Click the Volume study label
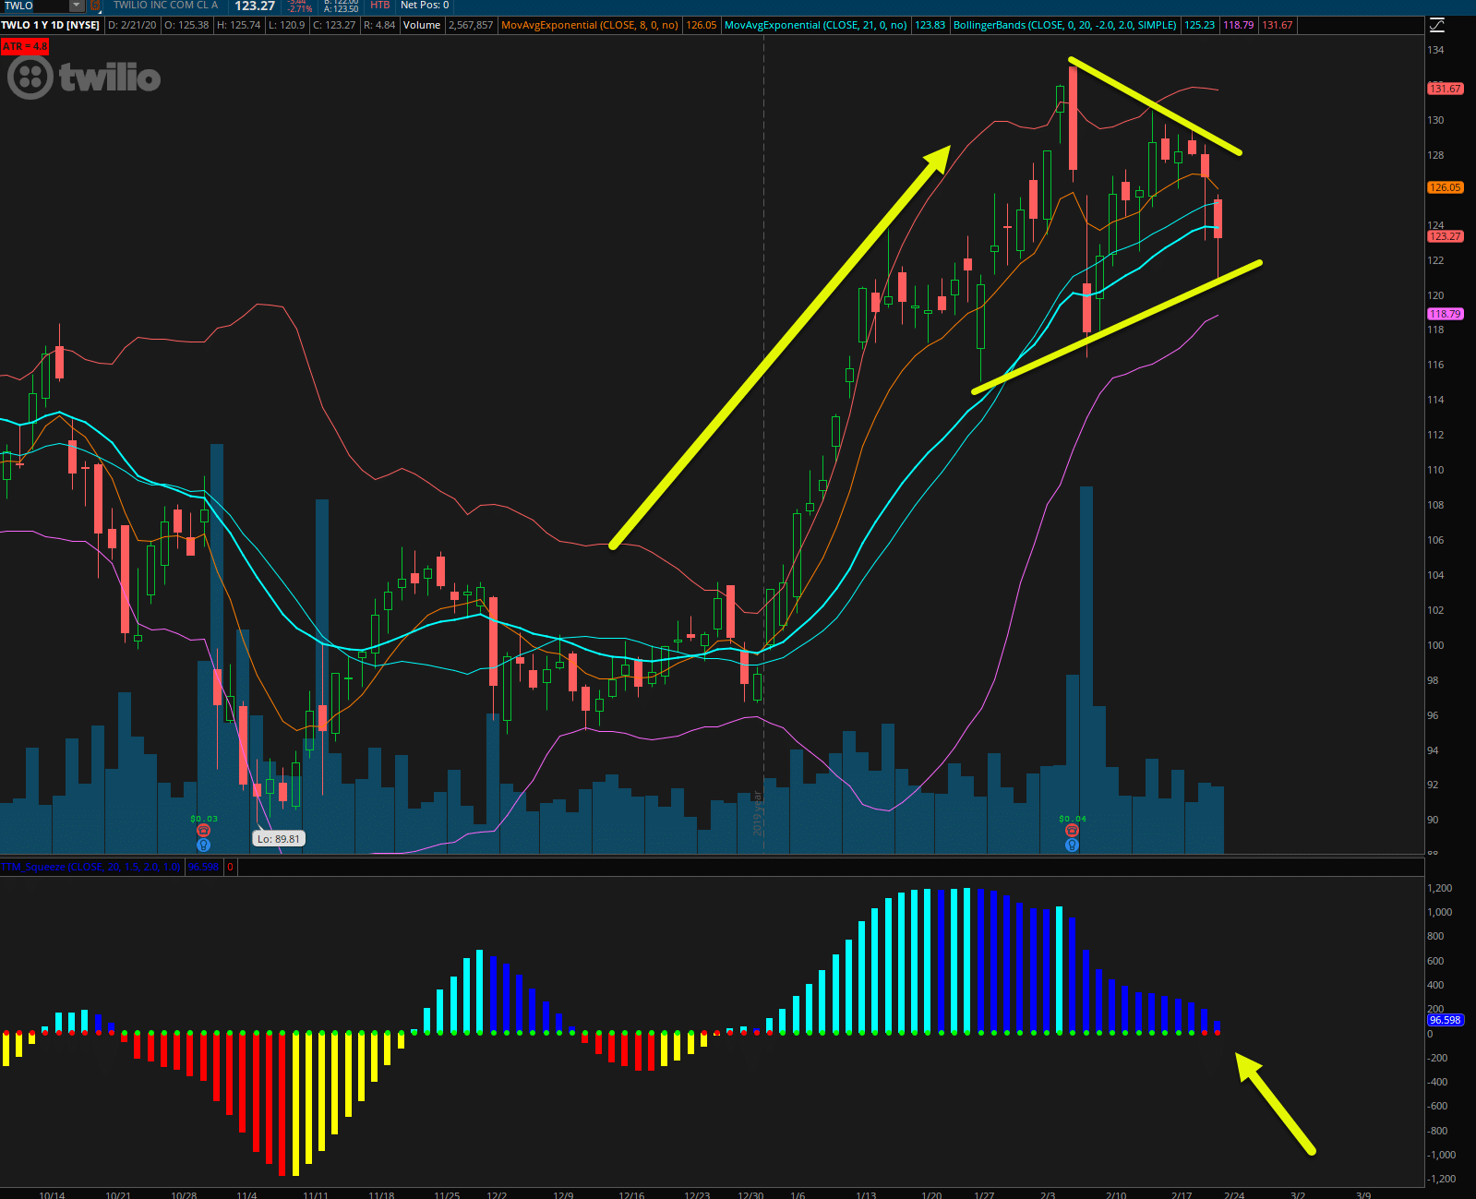1476x1199 pixels. coord(421,25)
